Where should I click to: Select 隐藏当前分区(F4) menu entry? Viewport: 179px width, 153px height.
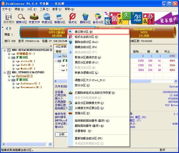(98, 47)
